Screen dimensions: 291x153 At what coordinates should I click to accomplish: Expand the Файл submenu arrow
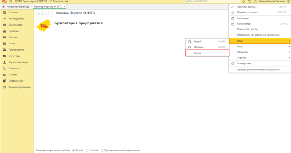click(289, 41)
